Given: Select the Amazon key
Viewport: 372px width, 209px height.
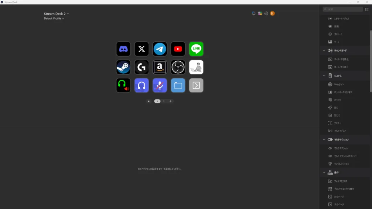Looking at the screenshot, I should point(160,67).
